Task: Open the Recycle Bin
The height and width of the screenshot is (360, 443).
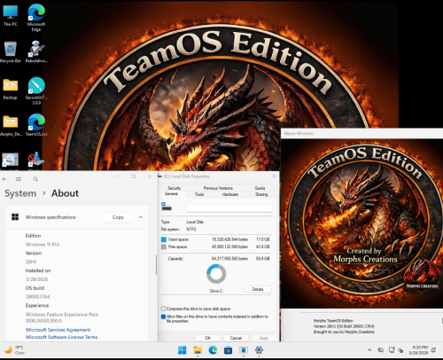Action: tap(11, 52)
